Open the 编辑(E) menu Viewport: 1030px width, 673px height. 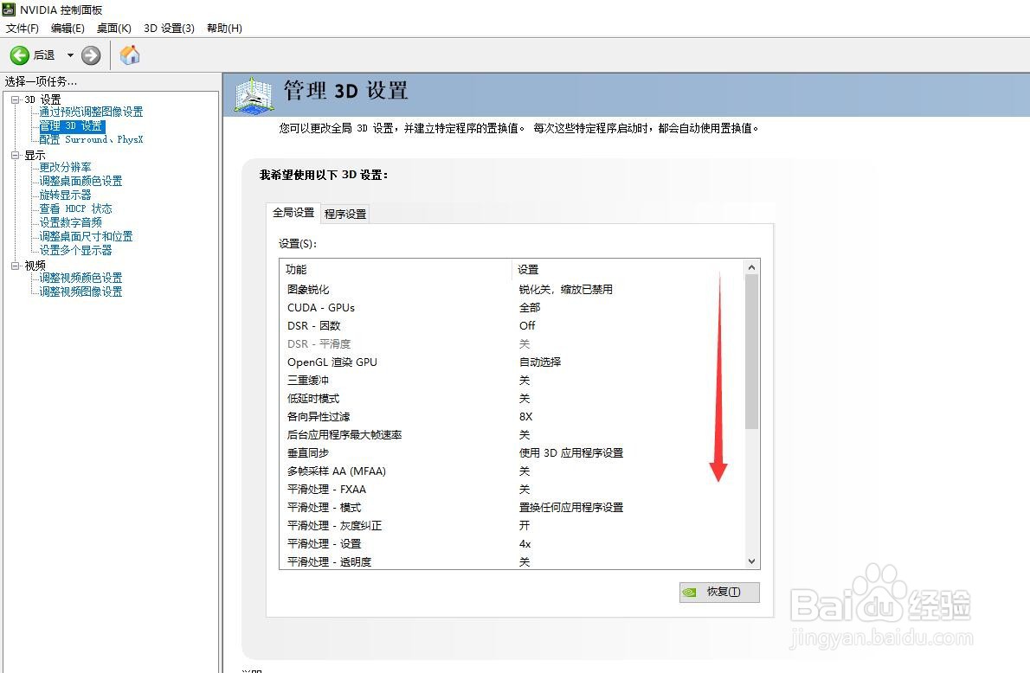[x=68, y=29]
